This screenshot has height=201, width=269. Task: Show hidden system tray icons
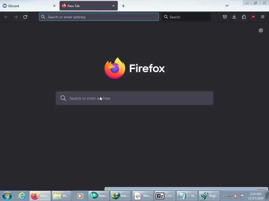[223, 196]
